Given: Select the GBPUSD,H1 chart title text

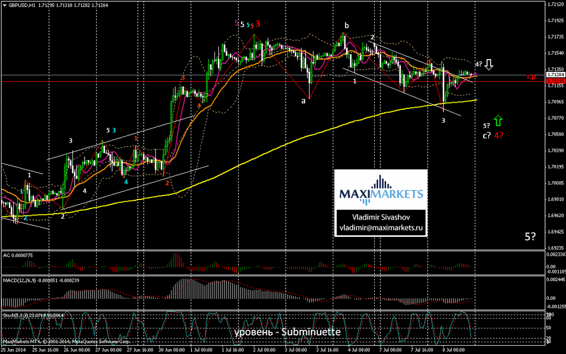Looking at the screenshot, I should click(x=22, y=6).
